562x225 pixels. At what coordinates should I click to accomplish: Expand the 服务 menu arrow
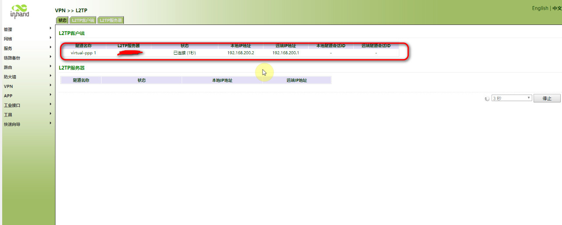(x=51, y=47)
